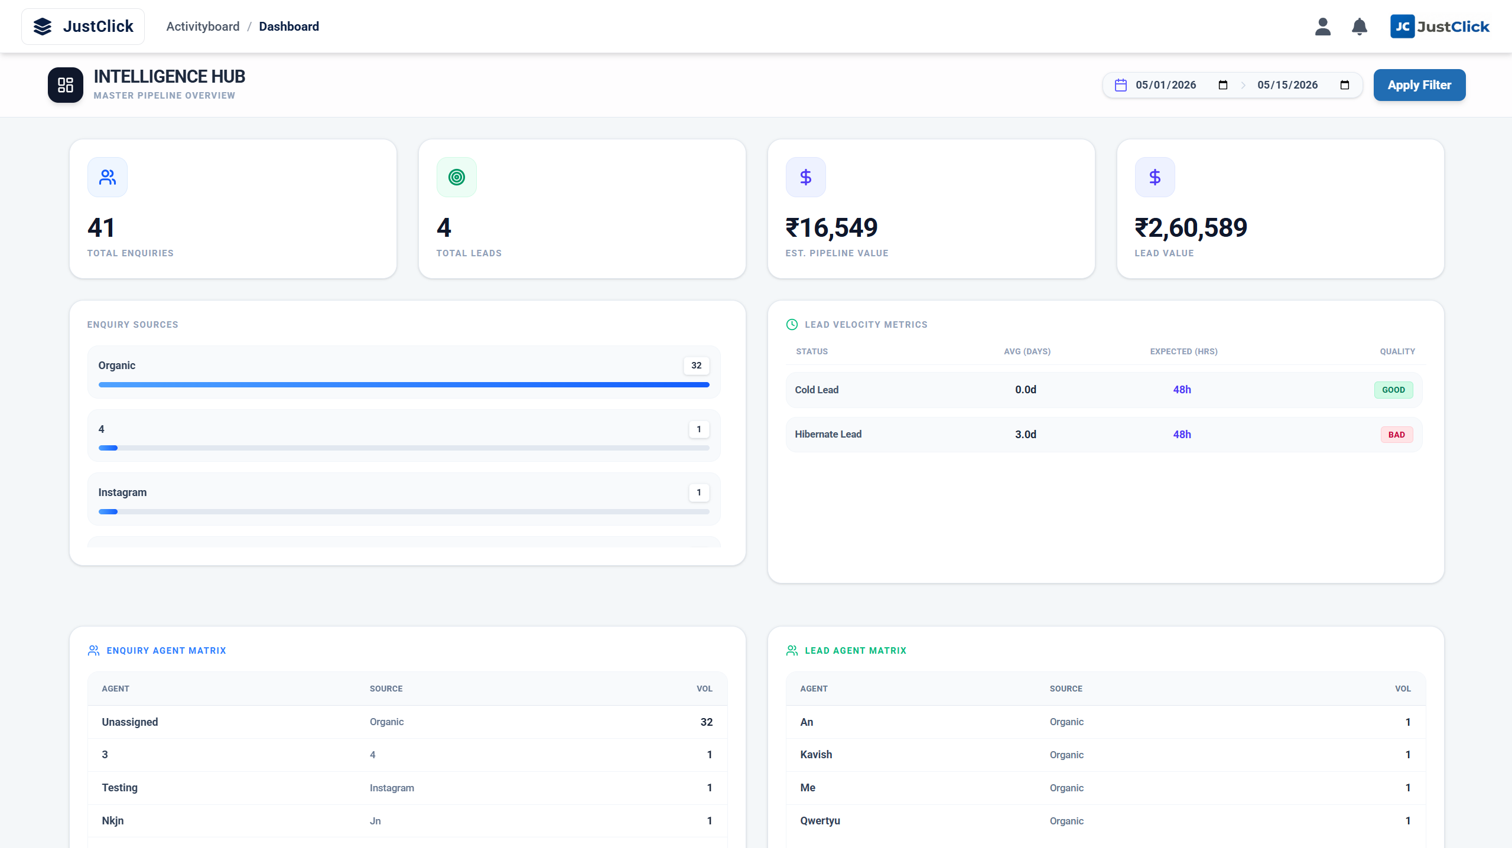Click the Est. Pipeline Value dollar icon

click(x=806, y=177)
